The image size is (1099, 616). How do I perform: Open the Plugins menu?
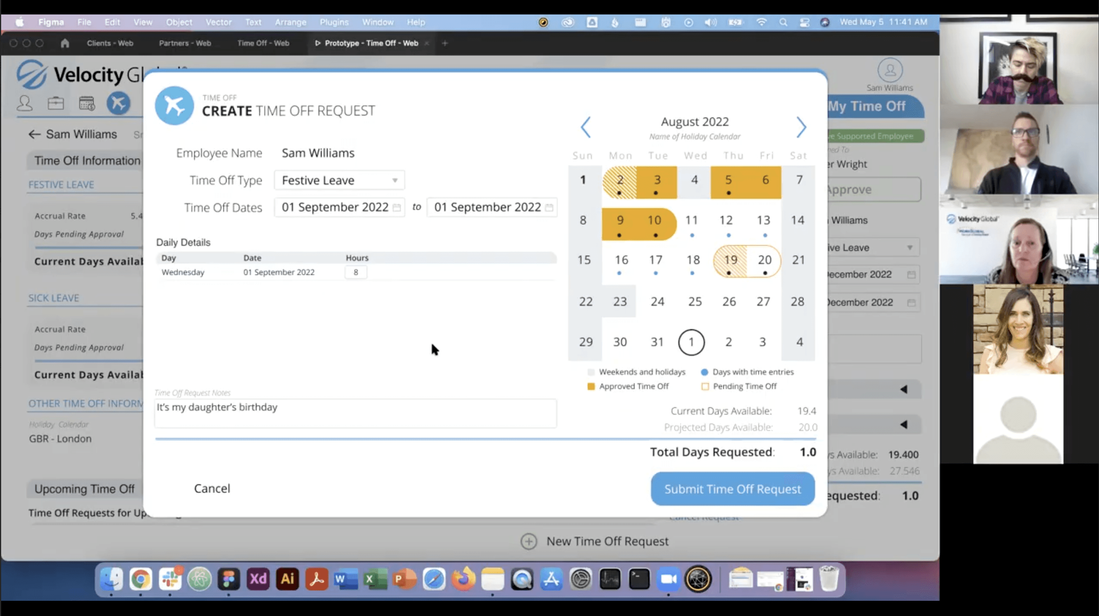[x=334, y=22]
